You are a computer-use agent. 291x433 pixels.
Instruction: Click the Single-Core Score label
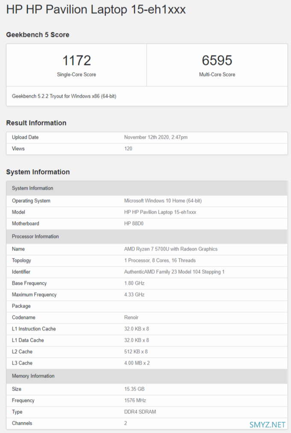coord(76,75)
